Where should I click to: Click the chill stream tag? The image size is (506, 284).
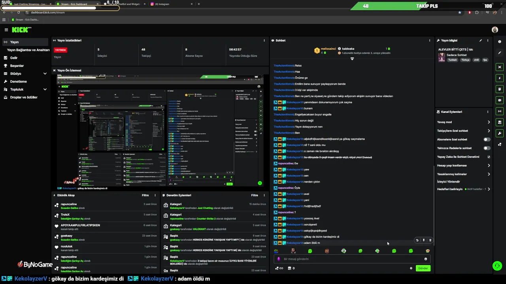tap(476, 60)
